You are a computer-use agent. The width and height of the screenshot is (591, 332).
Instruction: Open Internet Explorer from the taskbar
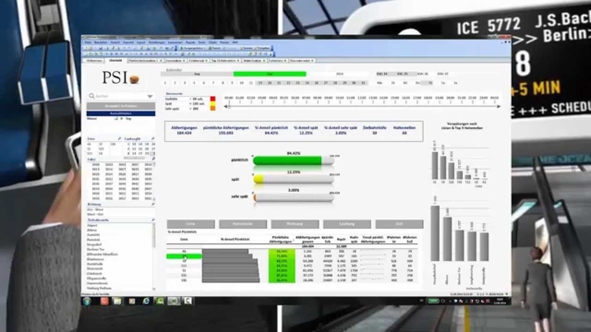(x=146, y=301)
